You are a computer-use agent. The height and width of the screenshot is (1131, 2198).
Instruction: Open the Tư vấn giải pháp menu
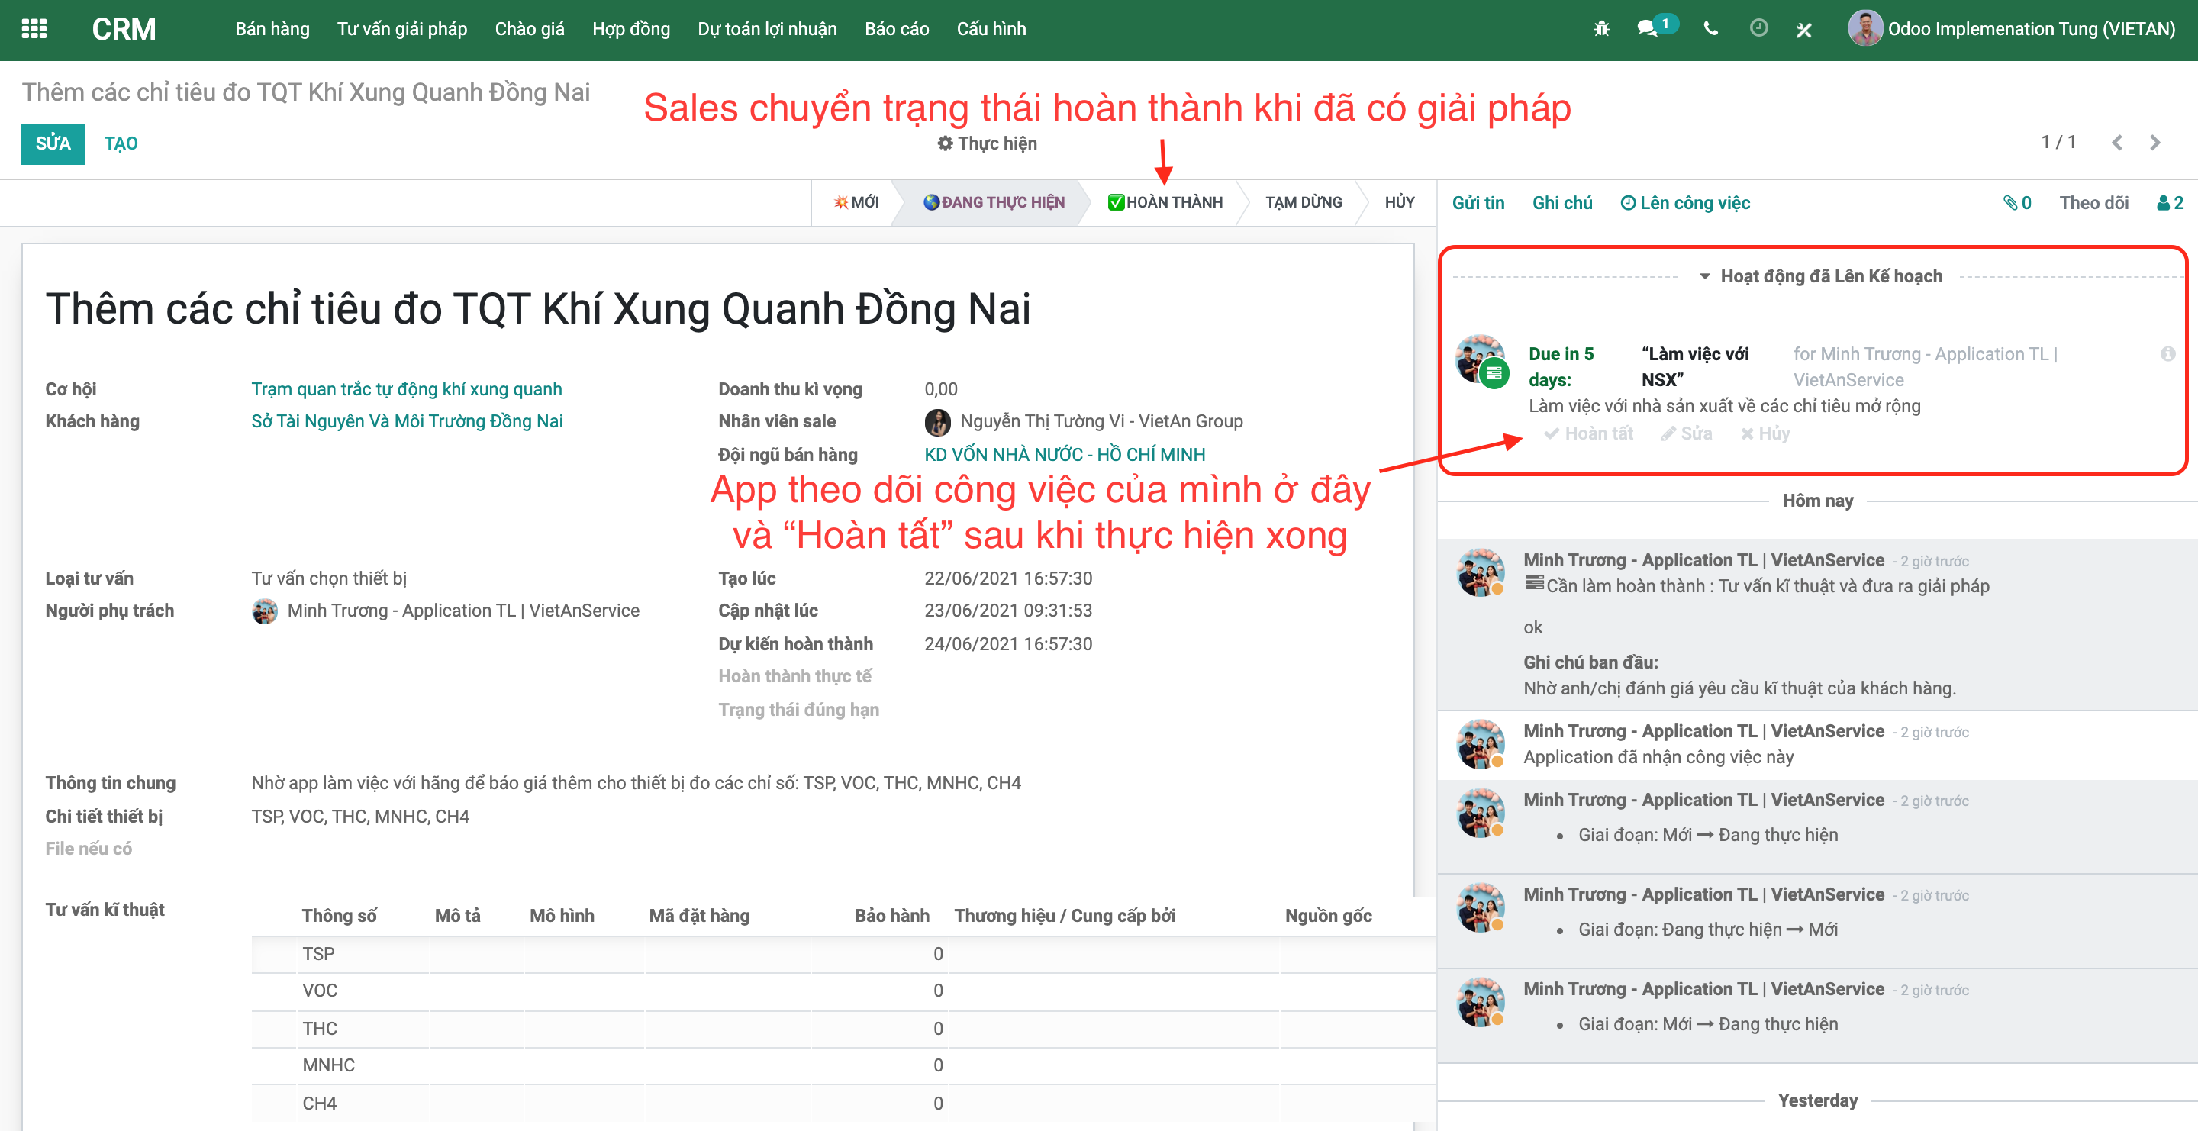(402, 29)
